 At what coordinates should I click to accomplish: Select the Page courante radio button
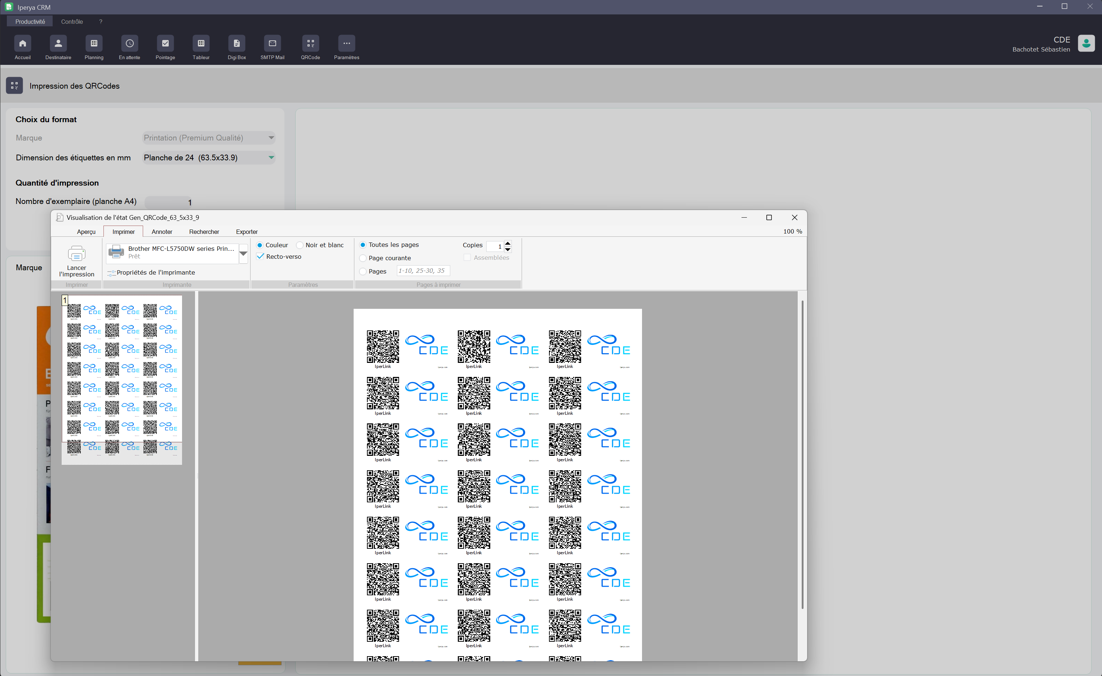[x=363, y=258]
